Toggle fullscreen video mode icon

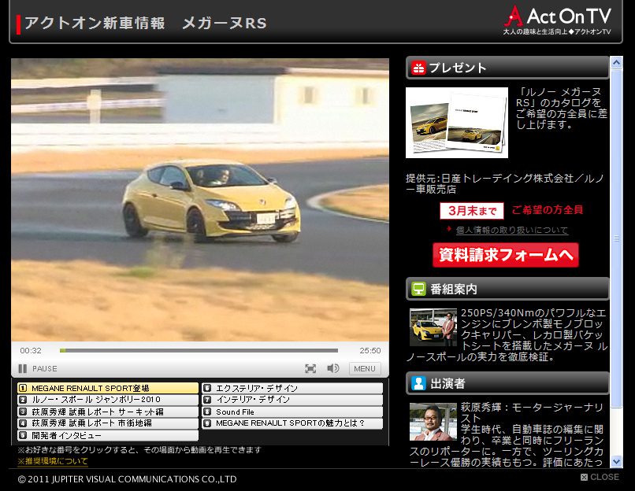[310, 368]
